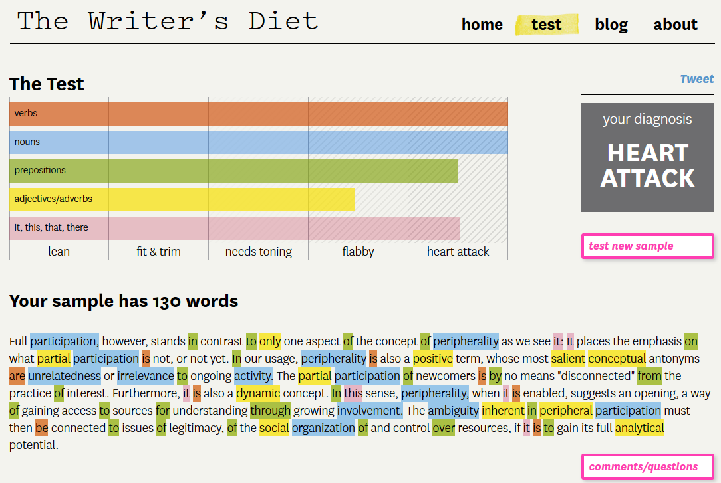This screenshot has width=721, height=483.
Task: Select the highlighted test nav item
Action: 546,25
